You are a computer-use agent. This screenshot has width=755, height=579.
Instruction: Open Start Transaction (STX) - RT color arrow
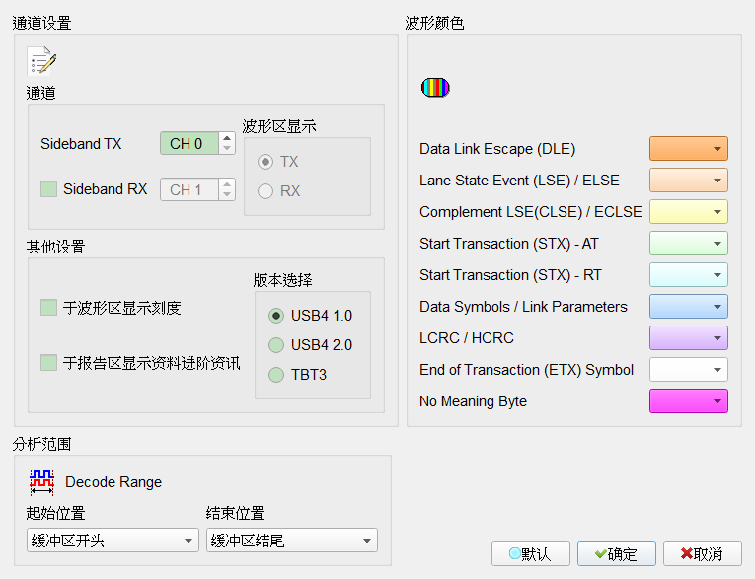coord(717,275)
